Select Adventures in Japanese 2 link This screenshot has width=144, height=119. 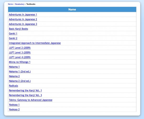click(x=23, y=19)
